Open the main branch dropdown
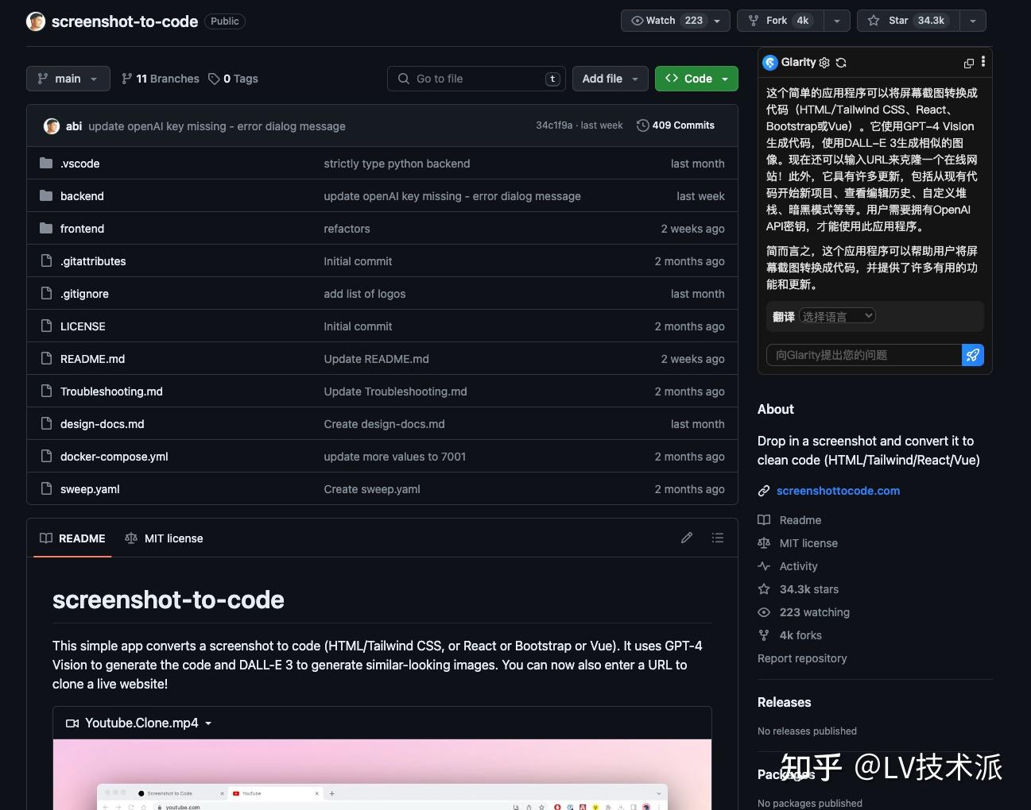The height and width of the screenshot is (810, 1031). click(x=68, y=79)
